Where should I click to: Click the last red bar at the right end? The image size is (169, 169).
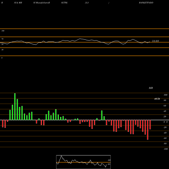[x=150, y=125]
